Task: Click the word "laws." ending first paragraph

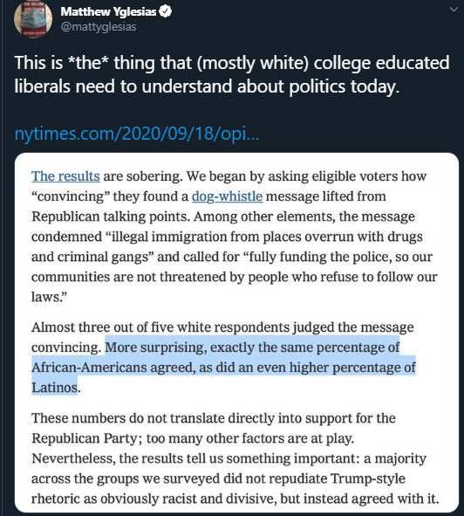Action: (x=49, y=297)
